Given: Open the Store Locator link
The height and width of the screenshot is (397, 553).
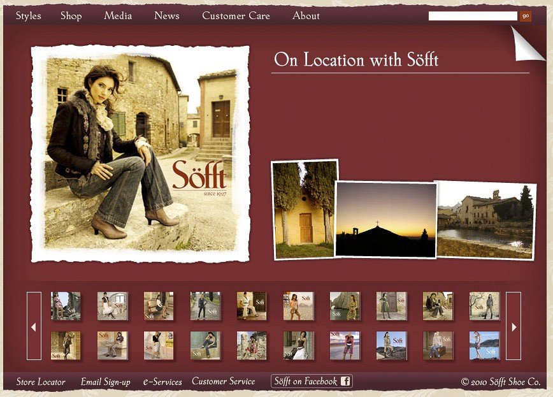Looking at the screenshot, I should [x=41, y=382].
